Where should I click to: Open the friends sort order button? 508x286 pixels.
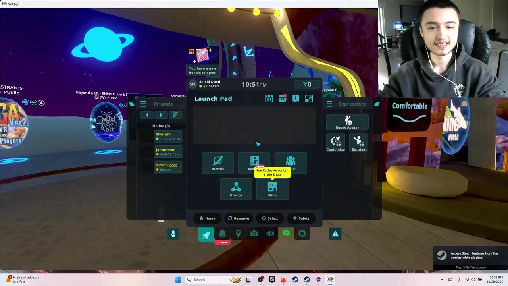(175, 115)
